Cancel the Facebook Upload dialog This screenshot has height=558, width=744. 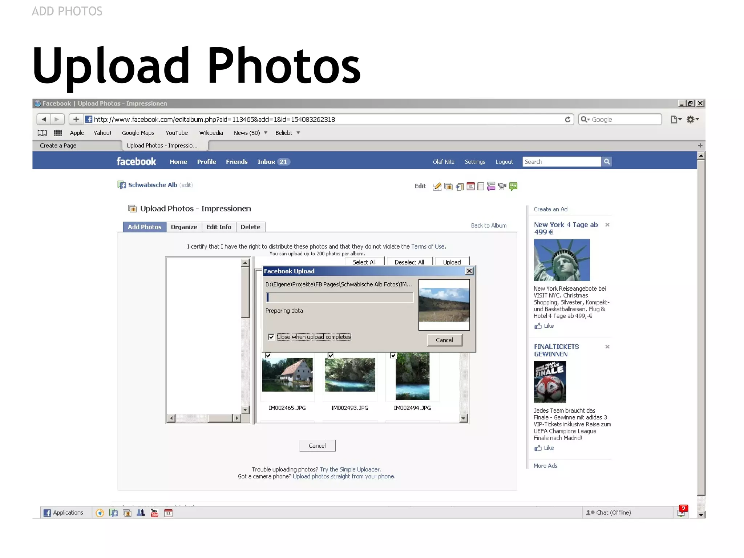[444, 340]
